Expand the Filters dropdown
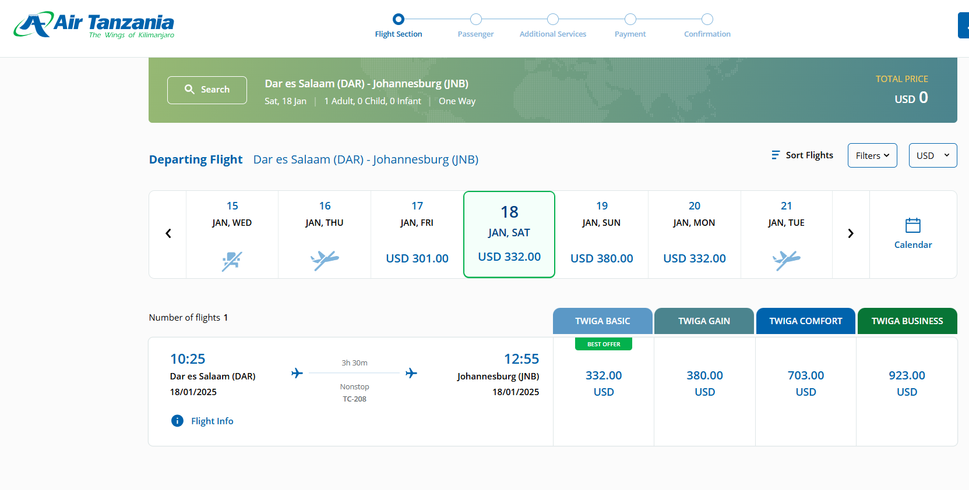The height and width of the screenshot is (490, 969). [872, 155]
